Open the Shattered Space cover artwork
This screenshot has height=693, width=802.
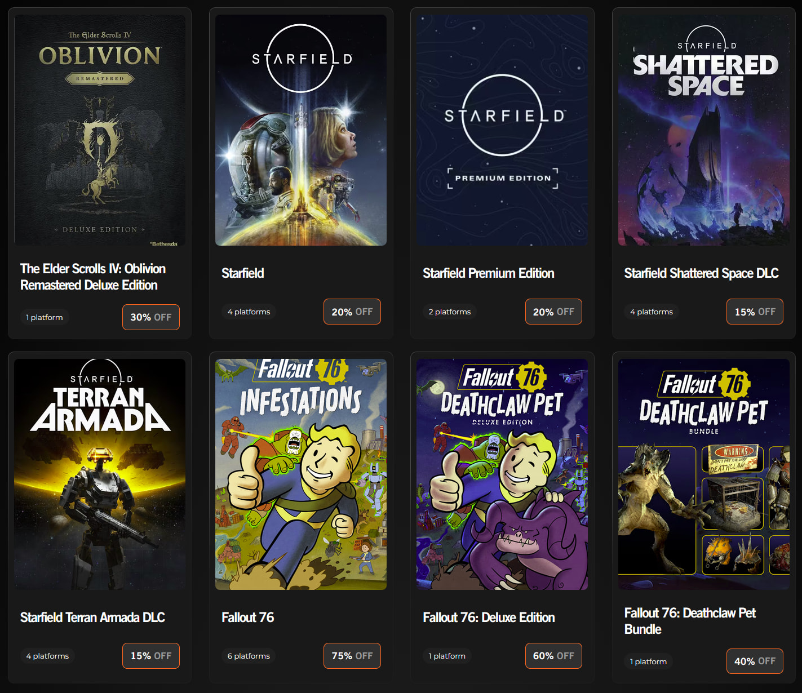click(x=704, y=130)
